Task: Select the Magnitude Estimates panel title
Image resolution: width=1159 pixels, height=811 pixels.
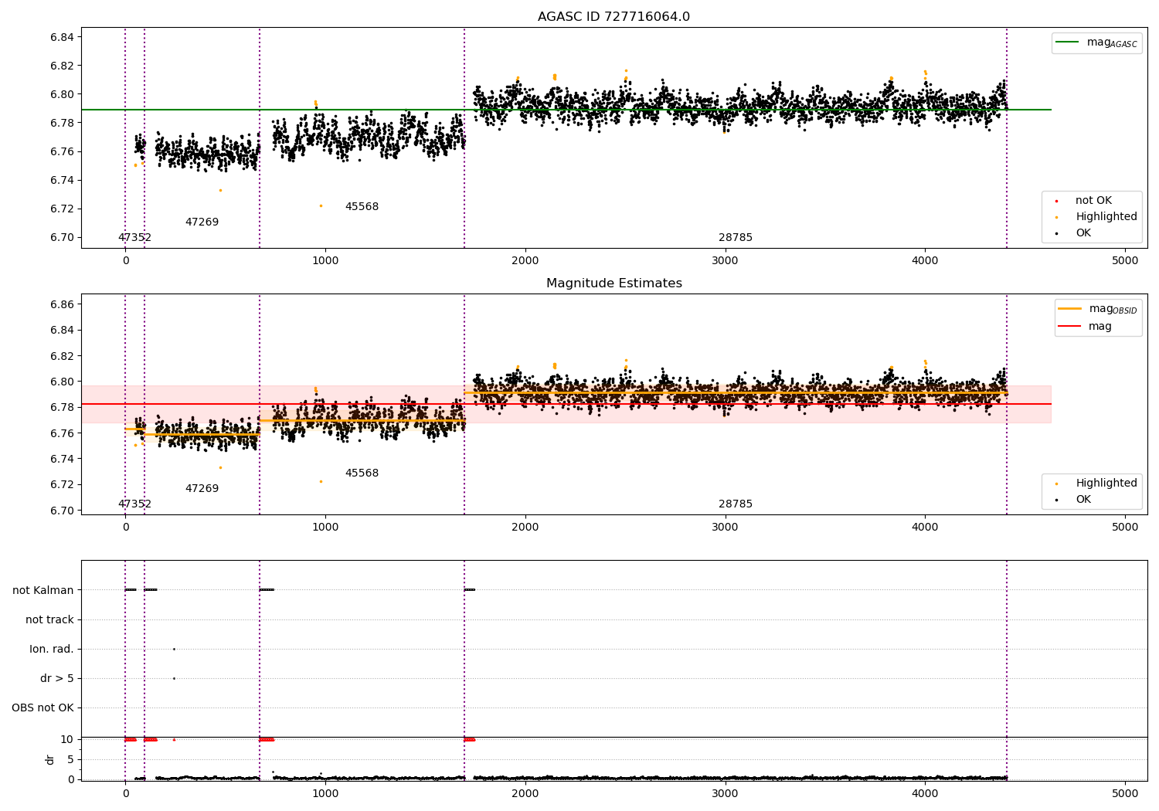Action: [613, 283]
